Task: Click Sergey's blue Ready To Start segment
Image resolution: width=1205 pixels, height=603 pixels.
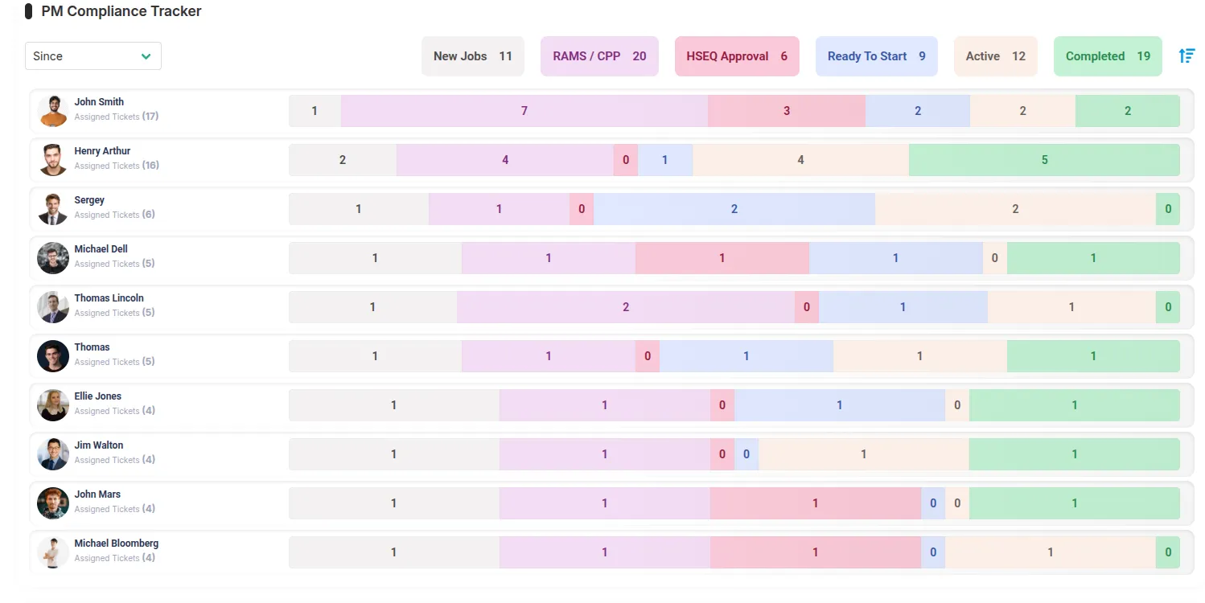Action: pos(734,209)
